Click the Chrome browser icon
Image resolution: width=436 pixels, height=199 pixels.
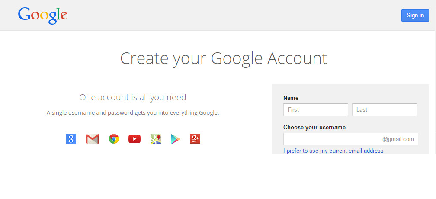pyautogui.click(x=114, y=139)
